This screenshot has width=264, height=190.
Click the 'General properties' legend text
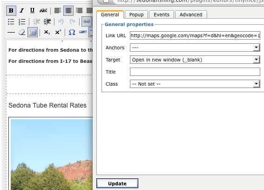tap(129, 24)
